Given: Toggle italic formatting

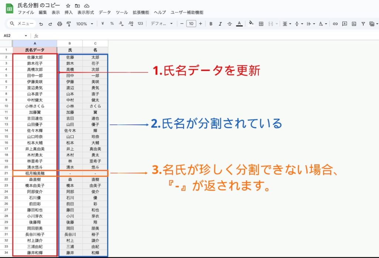Looking at the screenshot, I should click(220, 24).
